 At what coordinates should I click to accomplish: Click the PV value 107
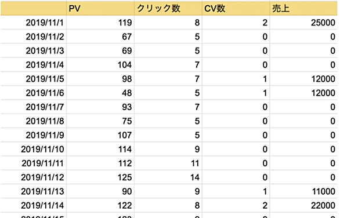click(x=100, y=135)
